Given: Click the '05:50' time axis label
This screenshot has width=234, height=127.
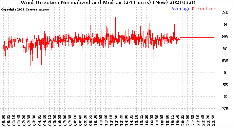Looking at the screenshot, I should pos(55,120).
